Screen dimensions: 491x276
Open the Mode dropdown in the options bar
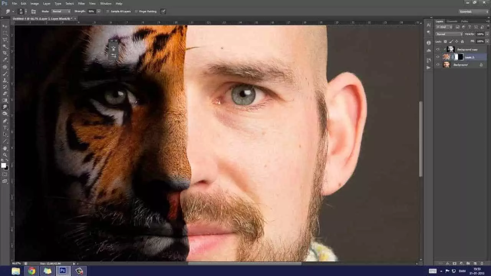pos(61,11)
